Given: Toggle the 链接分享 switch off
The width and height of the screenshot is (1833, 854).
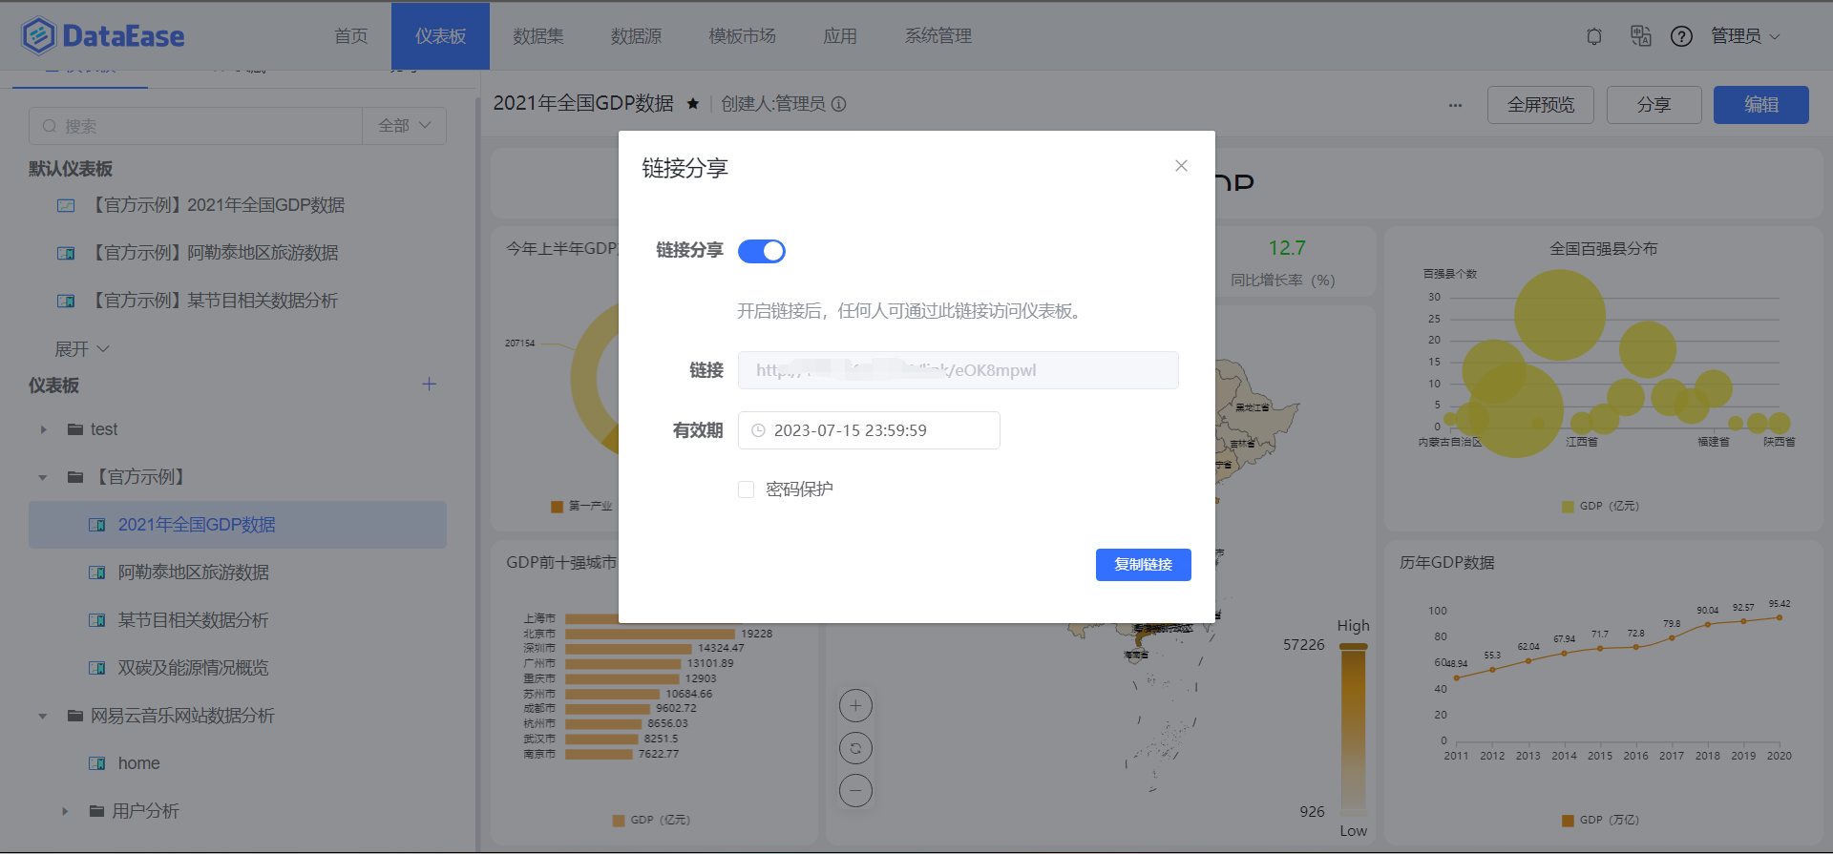Looking at the screenshot, I should (762, 251).
